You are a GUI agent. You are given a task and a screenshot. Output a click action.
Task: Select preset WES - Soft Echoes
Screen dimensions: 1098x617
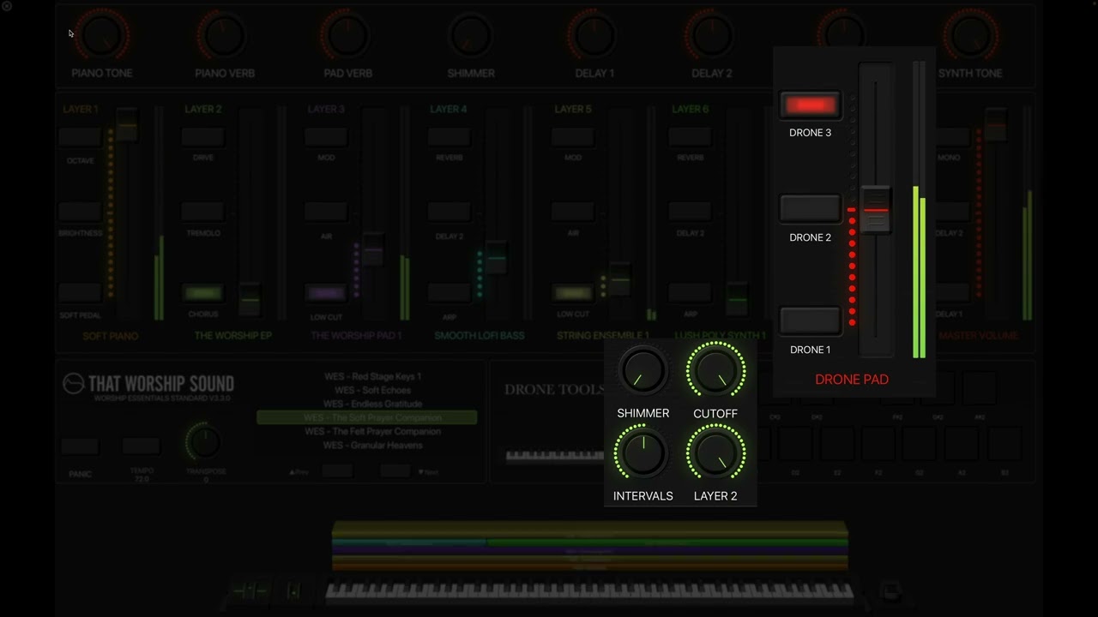(373, 390)
